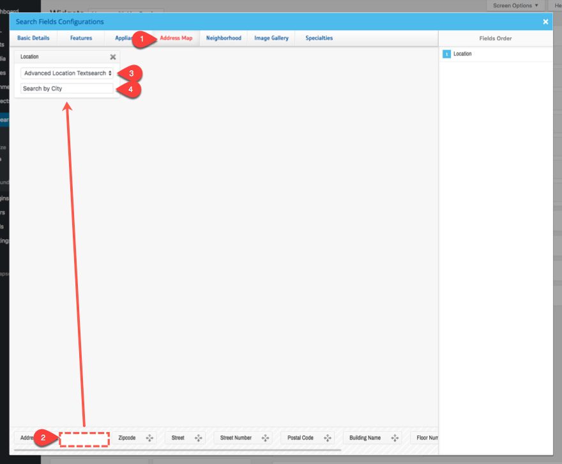Remove the Location field using its X icon
Screen dimensions: 562x464
pos(112,57)
